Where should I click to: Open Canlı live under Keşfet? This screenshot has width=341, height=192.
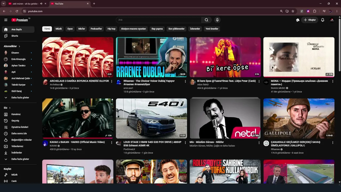point(18,181)
